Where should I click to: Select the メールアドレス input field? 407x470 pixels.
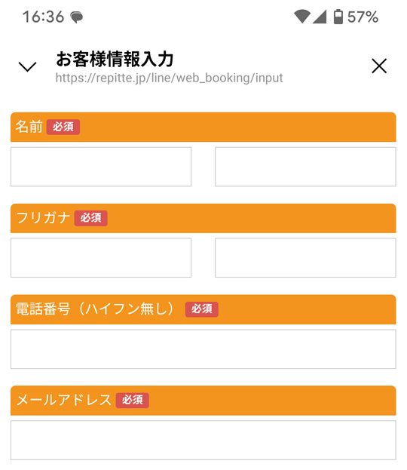coord(203,441)
